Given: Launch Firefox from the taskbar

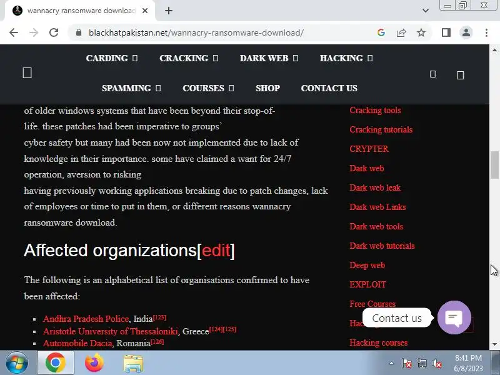Looking at the screenshot, I should coord(94,363).
